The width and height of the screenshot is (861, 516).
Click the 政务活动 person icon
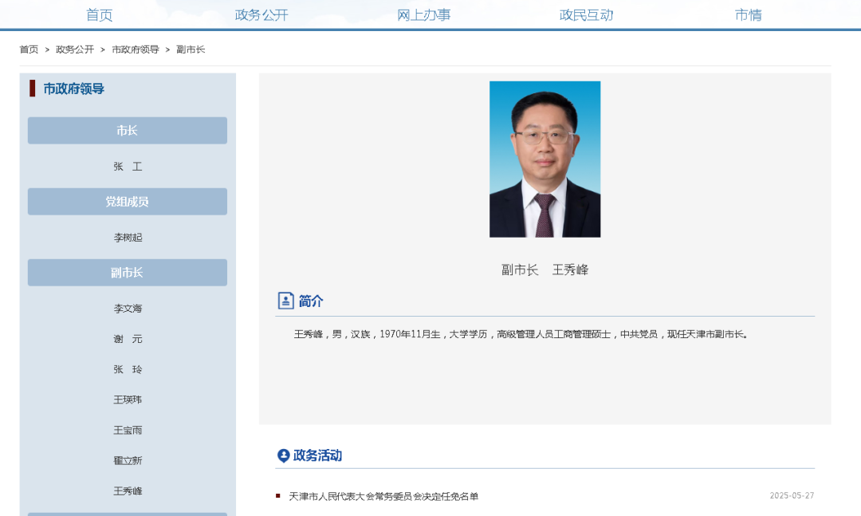tap(281, 455)
